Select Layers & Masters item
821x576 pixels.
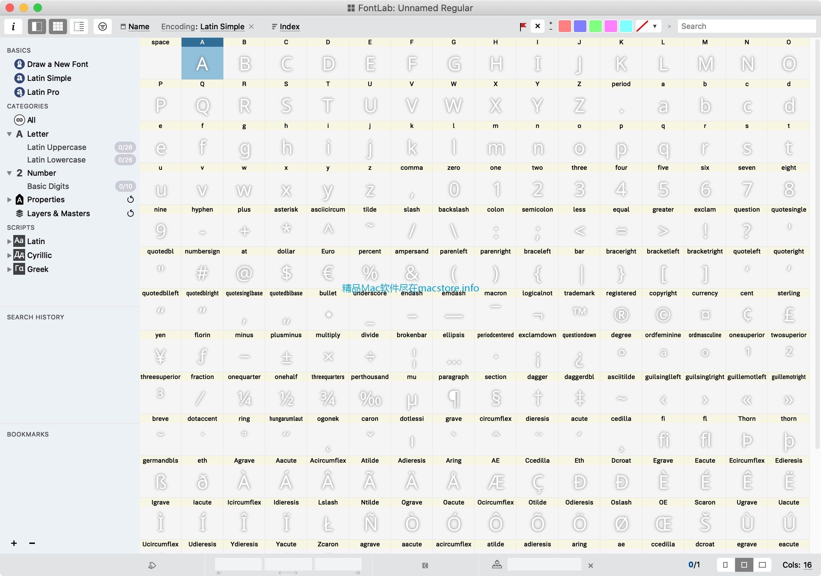coord(58,213)
